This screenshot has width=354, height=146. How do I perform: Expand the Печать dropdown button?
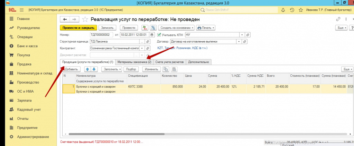point(205,28)
